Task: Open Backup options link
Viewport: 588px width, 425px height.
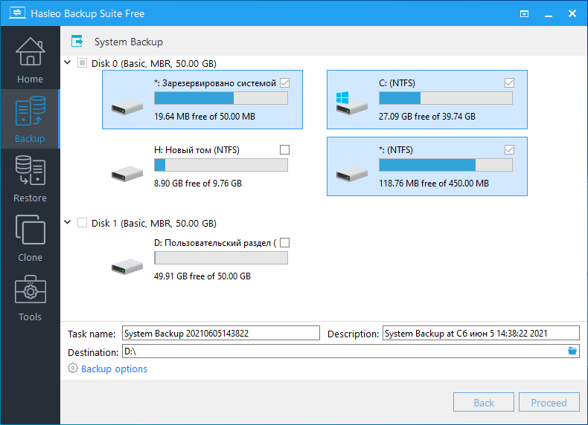Action: click(x=114, y=369)
